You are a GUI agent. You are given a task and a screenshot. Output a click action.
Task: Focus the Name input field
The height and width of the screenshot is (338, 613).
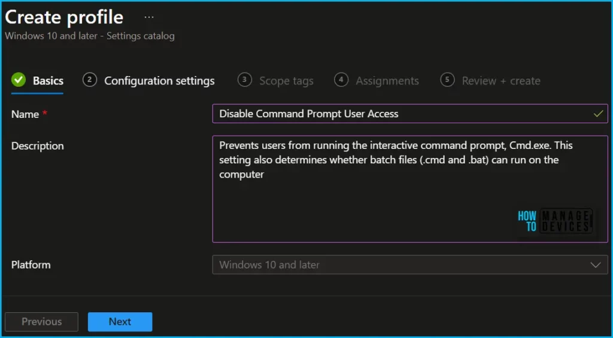point(410,114)
